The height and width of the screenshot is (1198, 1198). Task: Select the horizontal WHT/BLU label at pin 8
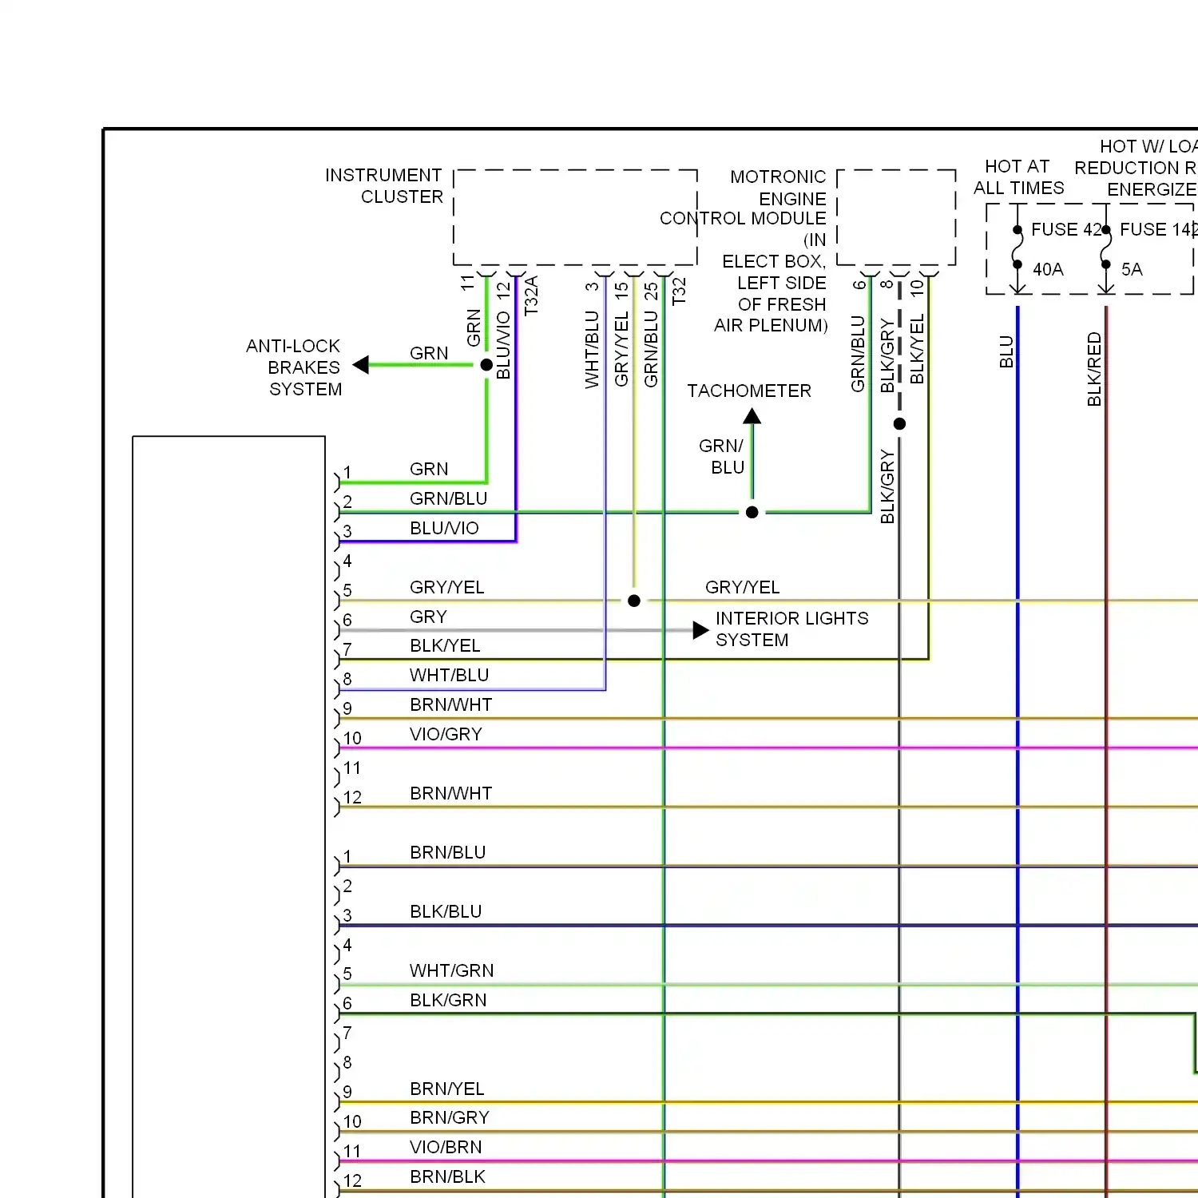[x=449, y=675]
